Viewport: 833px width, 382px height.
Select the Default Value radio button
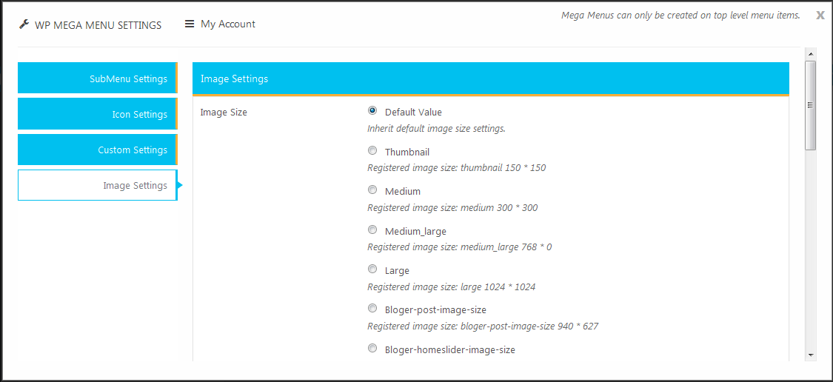point(372,111)
